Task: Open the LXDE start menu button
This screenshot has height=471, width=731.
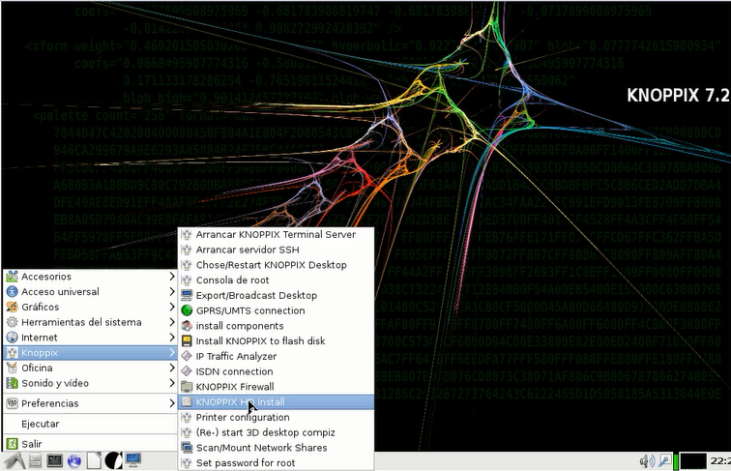Action: (x=15, y=460)
